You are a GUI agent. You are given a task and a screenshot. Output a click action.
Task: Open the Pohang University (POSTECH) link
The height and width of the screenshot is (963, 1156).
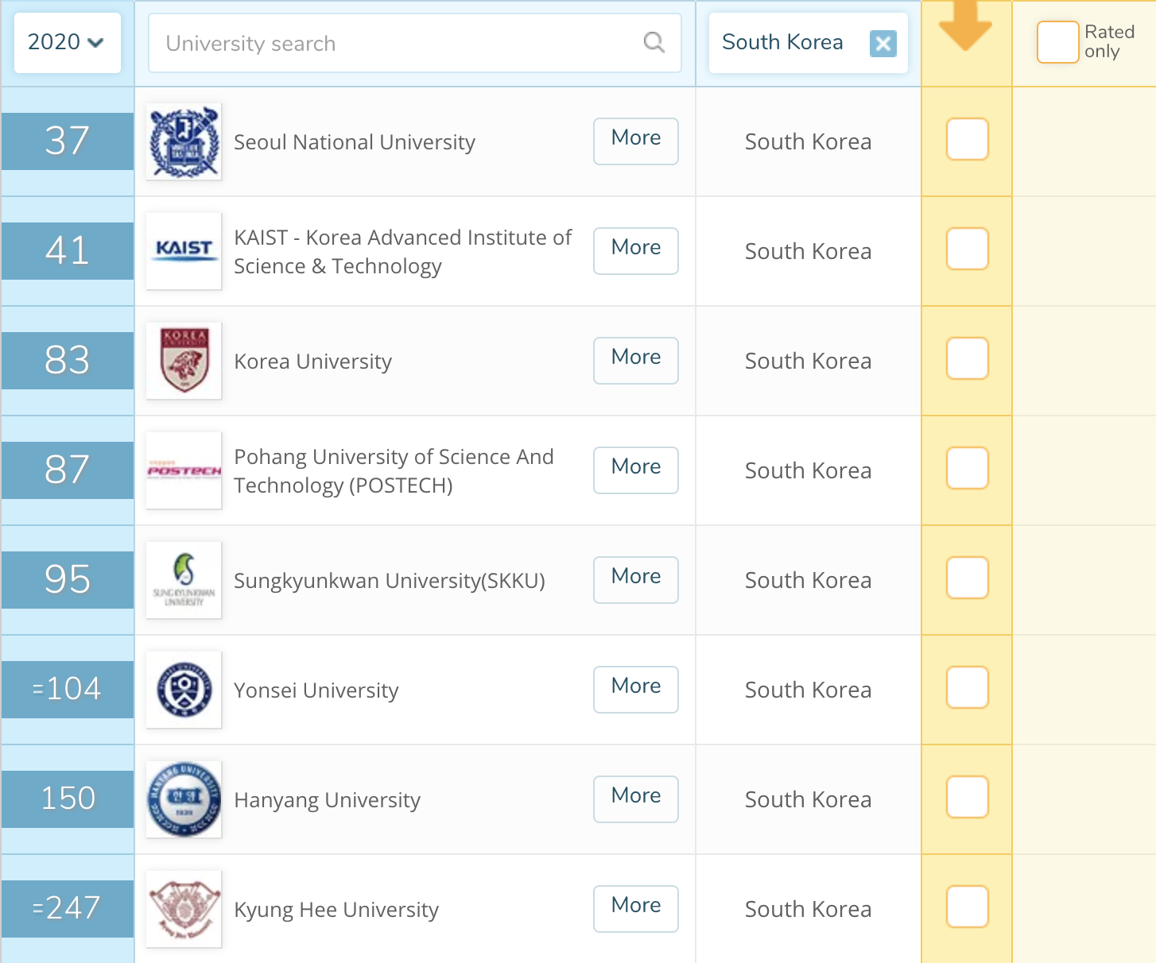click(394, 471)
